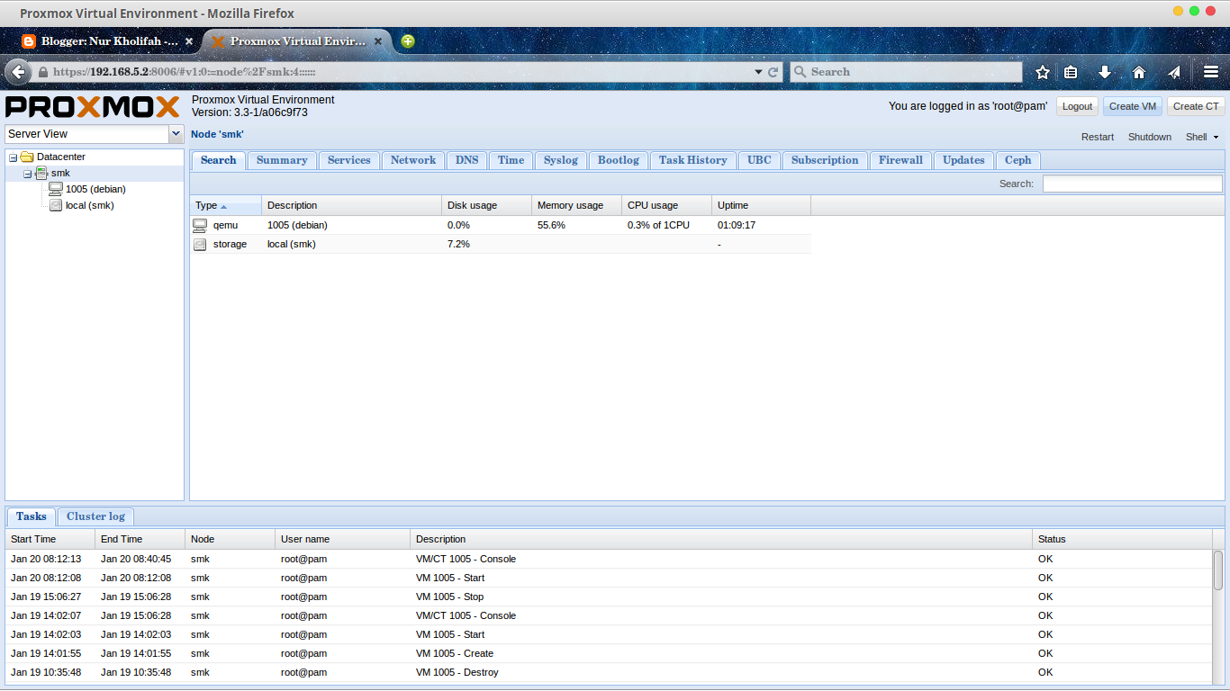The height and width of the screenshot is (691, 1230).
Task: Click the send/share paper plane icon
Action: tap(1174, 72)
